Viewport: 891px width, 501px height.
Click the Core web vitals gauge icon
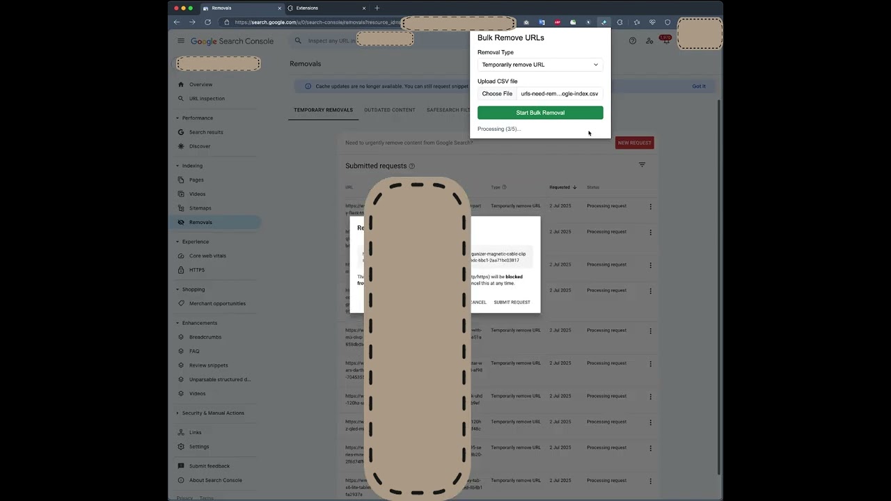click(181, 255)
